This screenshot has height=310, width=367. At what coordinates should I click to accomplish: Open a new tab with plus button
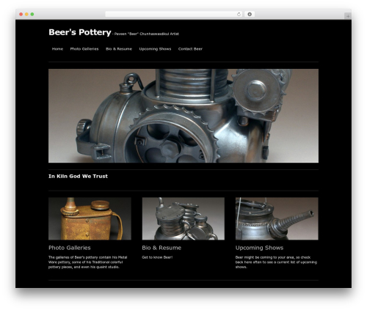tap(348, 16)
